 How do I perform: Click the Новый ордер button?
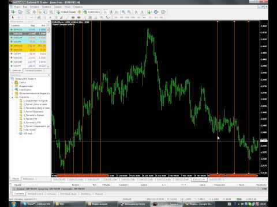(66, 12)
